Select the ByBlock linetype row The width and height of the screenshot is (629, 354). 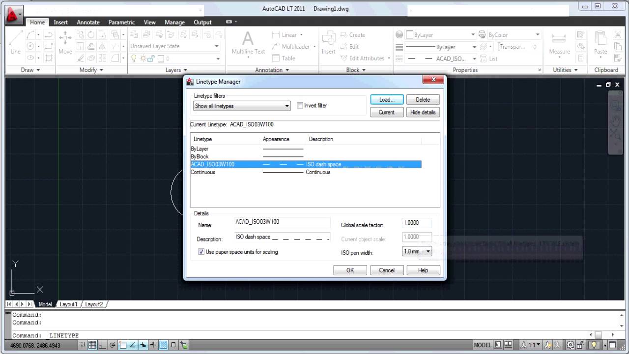click(306, 156)
